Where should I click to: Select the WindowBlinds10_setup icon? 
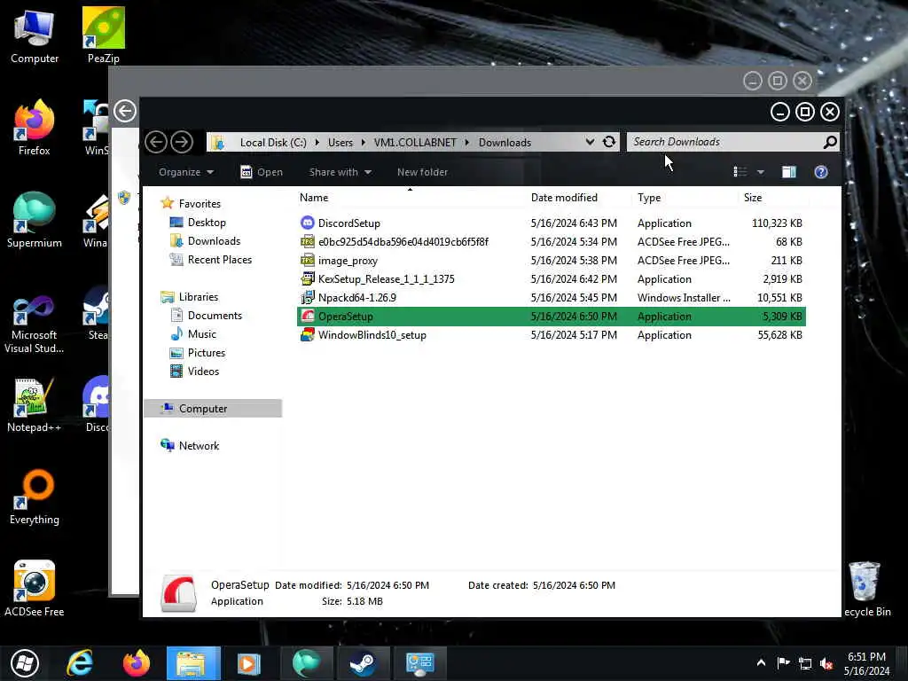click(308, 334)
